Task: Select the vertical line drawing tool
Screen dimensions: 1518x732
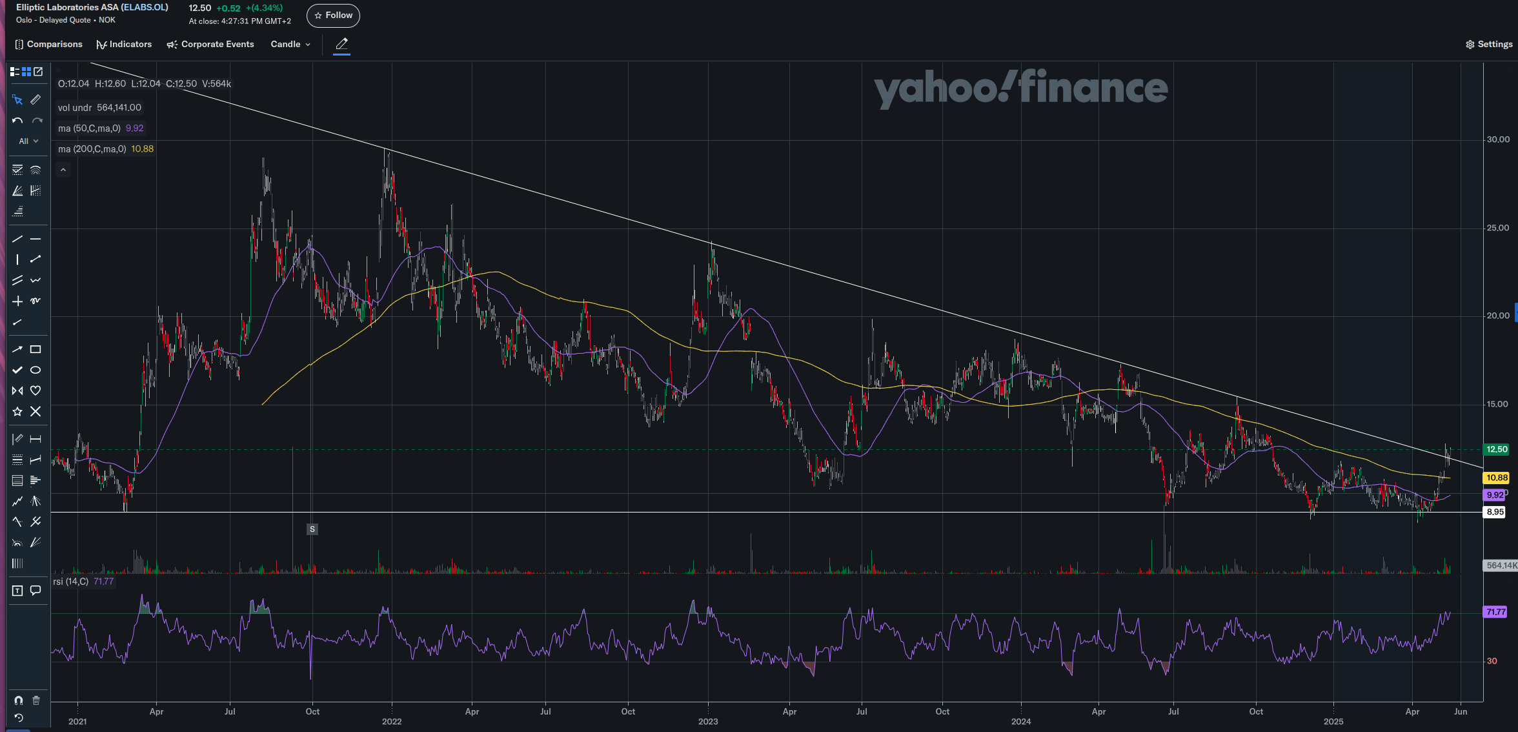Action: (17, 259)
